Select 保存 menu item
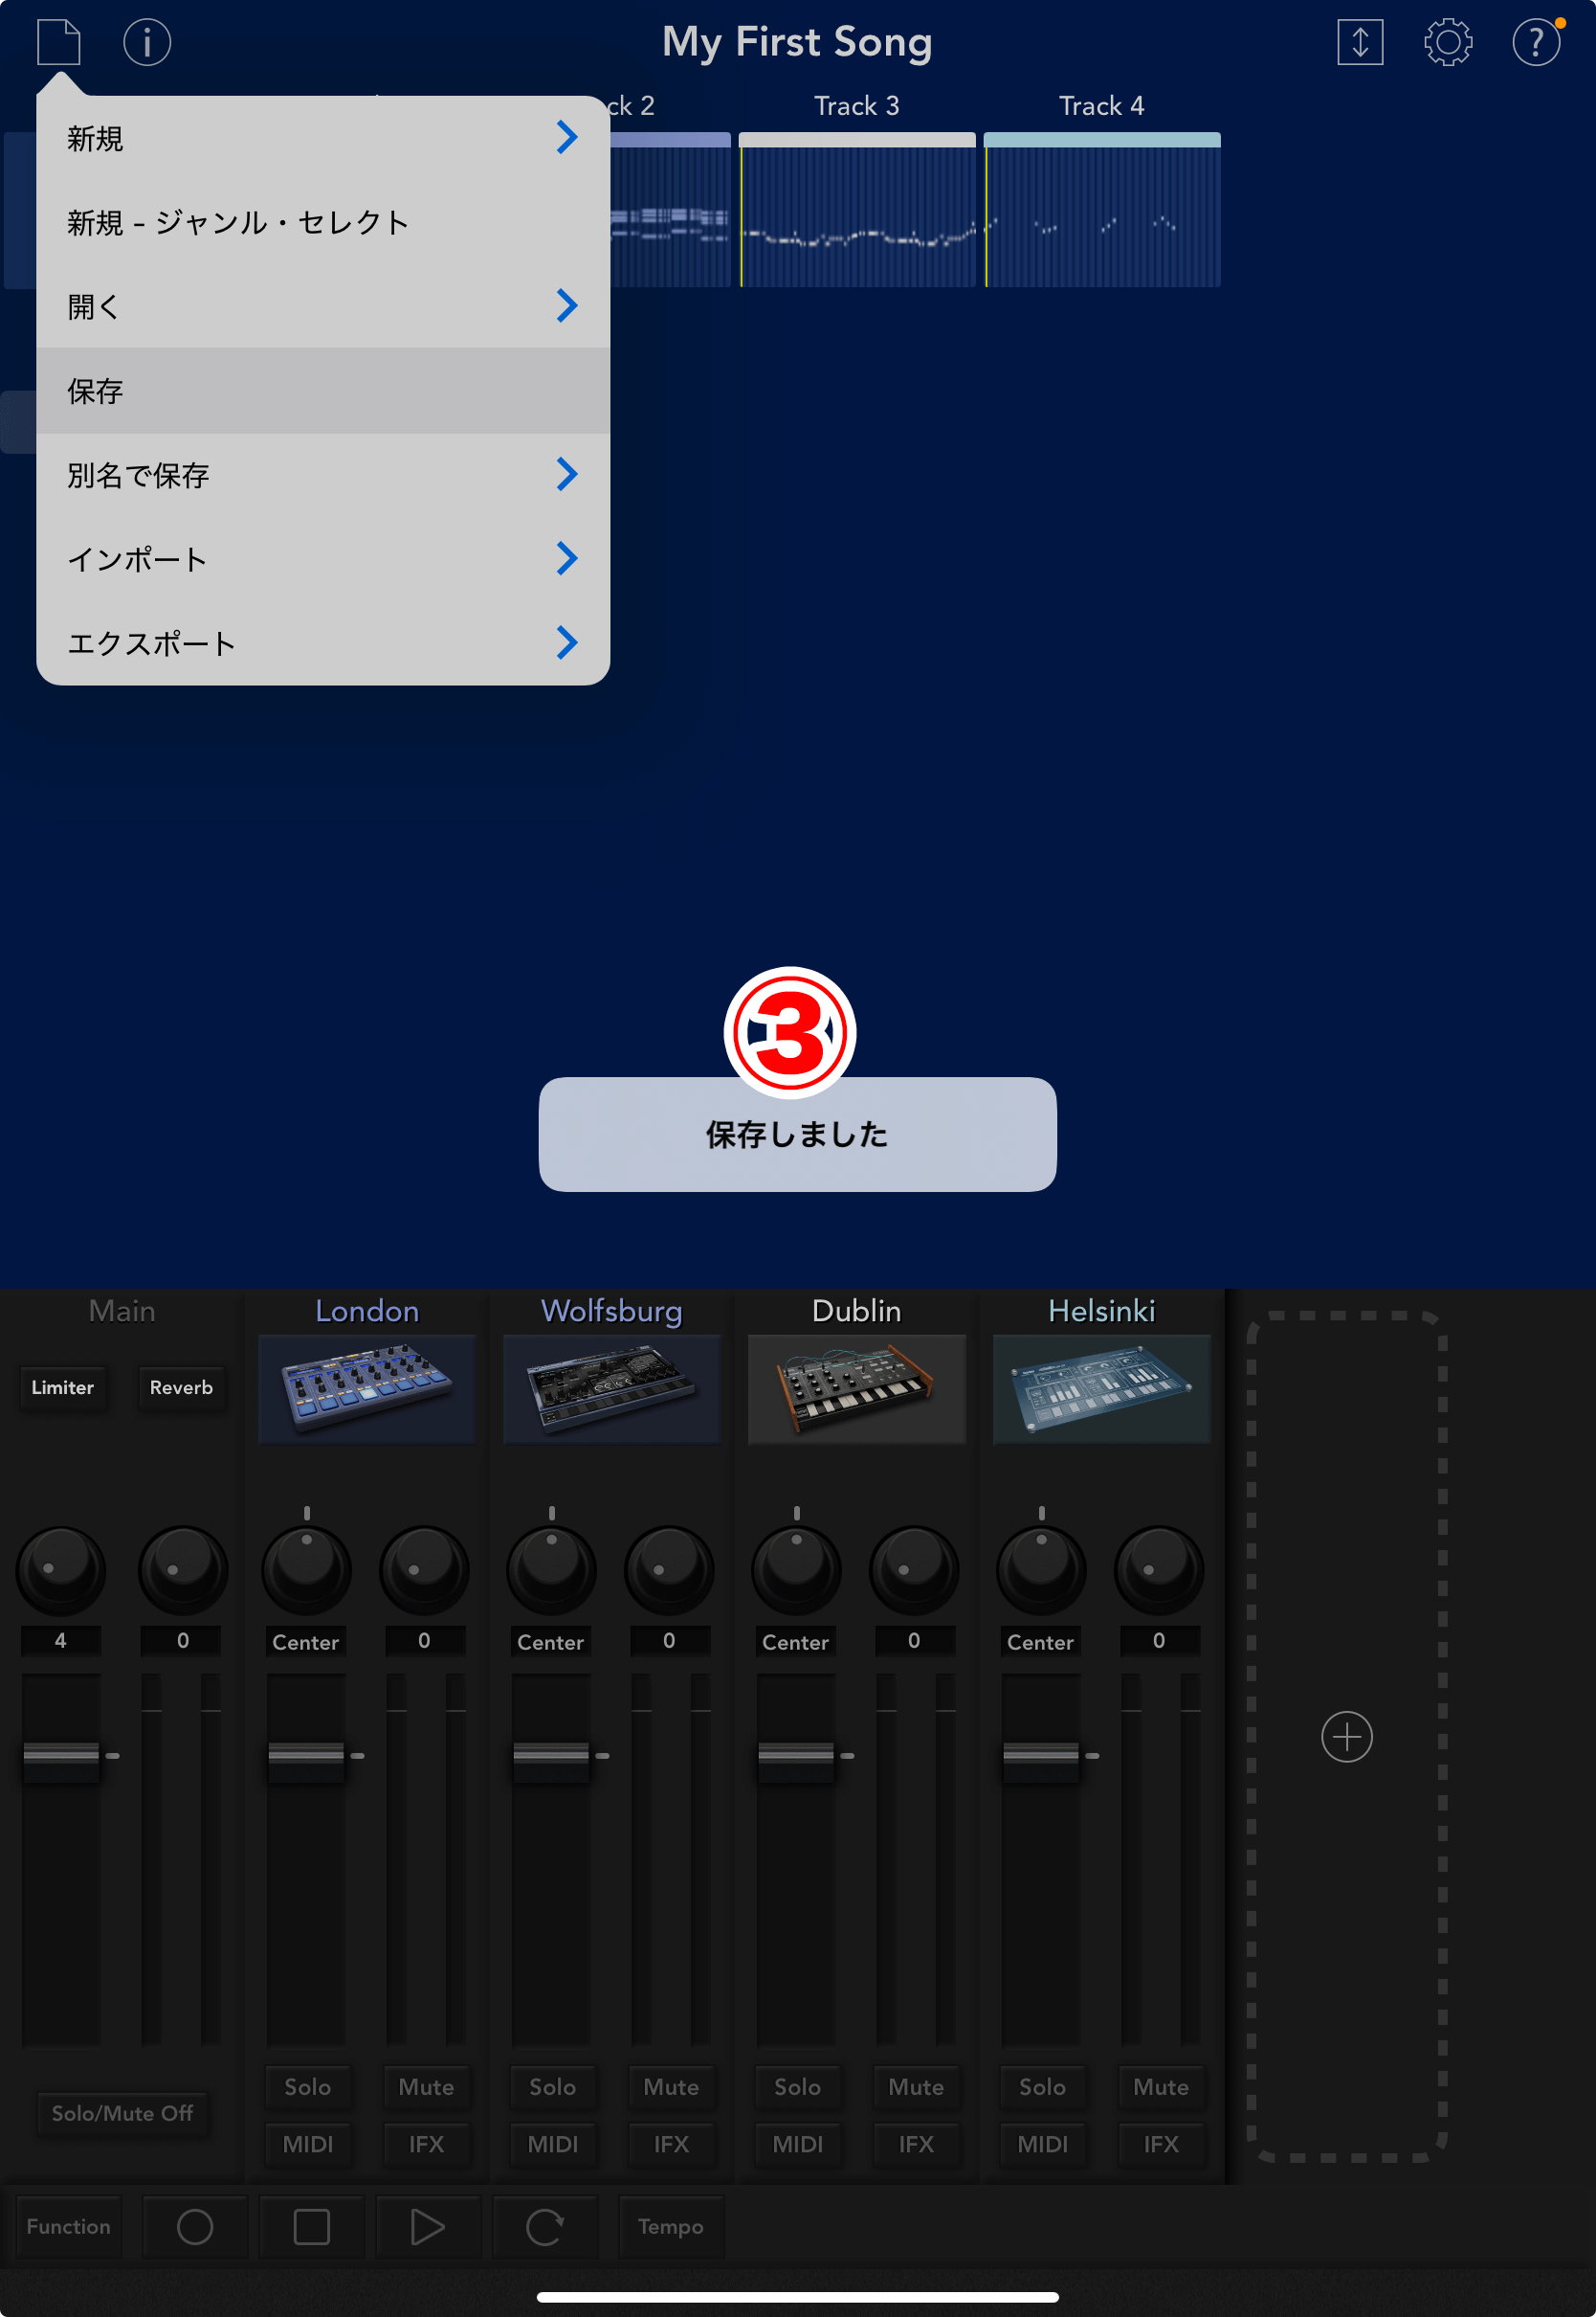This screenshot has width=1596, height=2317. 323,392
